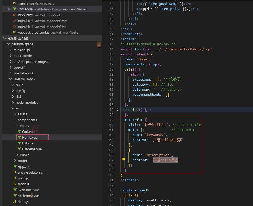The height and width of the screenshot is (206, 253).
Task: Open index.html from vueMall-mock\dist
Action: tap(53, 15)
